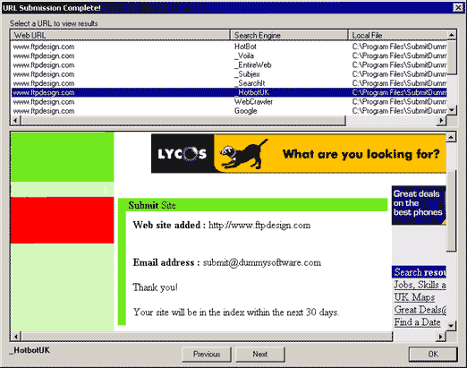Click the down arrow of results list scrollbar
Viewport: 467px width, 368px height.
point(452,110)
